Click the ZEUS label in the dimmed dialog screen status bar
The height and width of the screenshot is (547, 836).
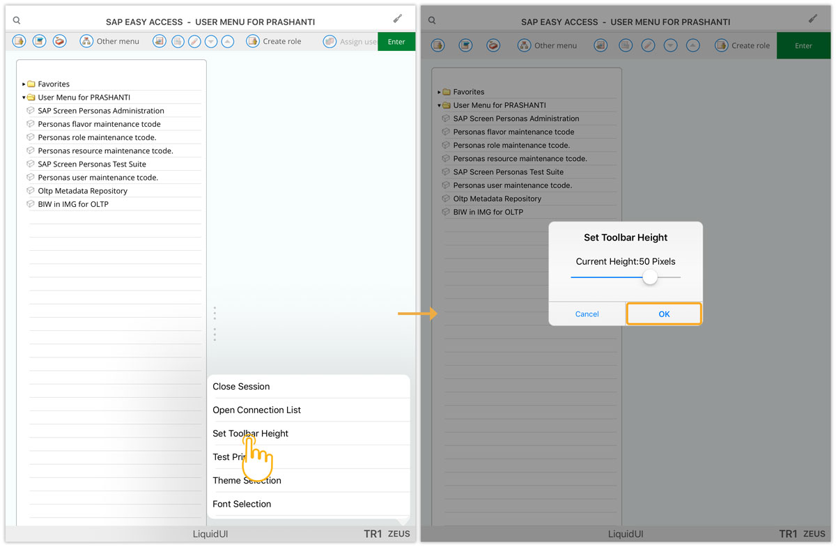tap(814, 534)
